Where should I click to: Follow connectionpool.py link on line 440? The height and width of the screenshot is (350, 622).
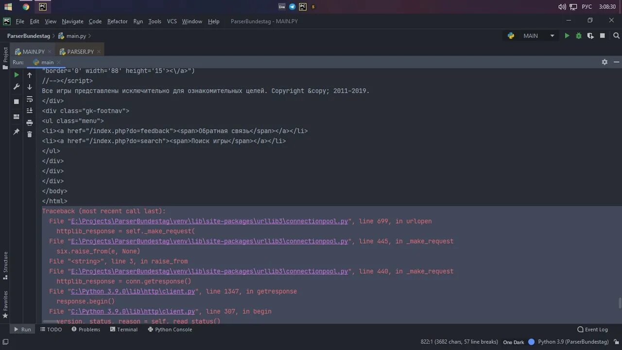tap(209, 271)
